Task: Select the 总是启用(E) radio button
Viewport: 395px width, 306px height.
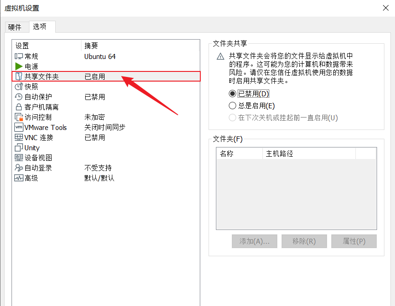Action: tap(232, 106)
